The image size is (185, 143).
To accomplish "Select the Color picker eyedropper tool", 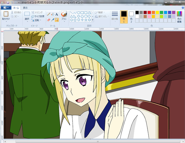I will (53, 20).
